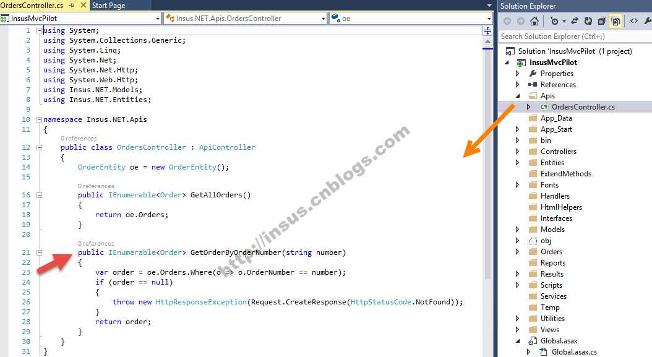Select the Reports folder
The height and width of the screenshot is (357, 652).
[552, 263]
